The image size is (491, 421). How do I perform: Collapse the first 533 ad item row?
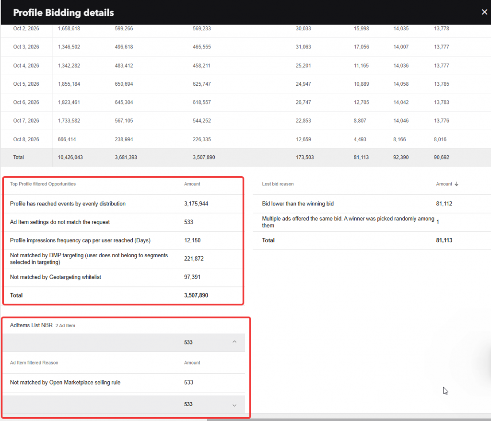234,342
